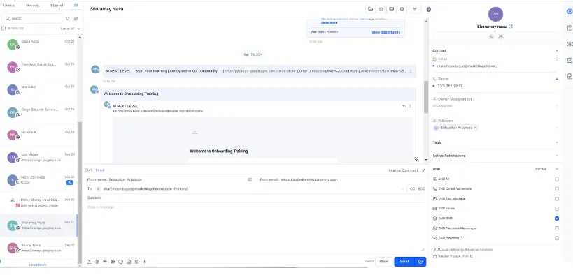Uncheck the DND GMB checkbox
The width and height of the screenshot is (573, 275).
point(556,218)
